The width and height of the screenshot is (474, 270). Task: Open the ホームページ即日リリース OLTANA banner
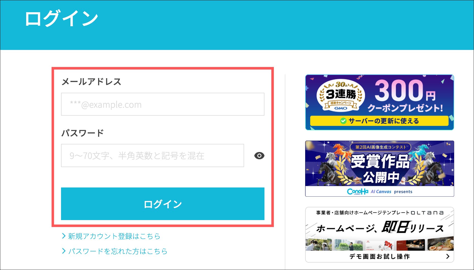pyautogui.click(x=379, y=235)
